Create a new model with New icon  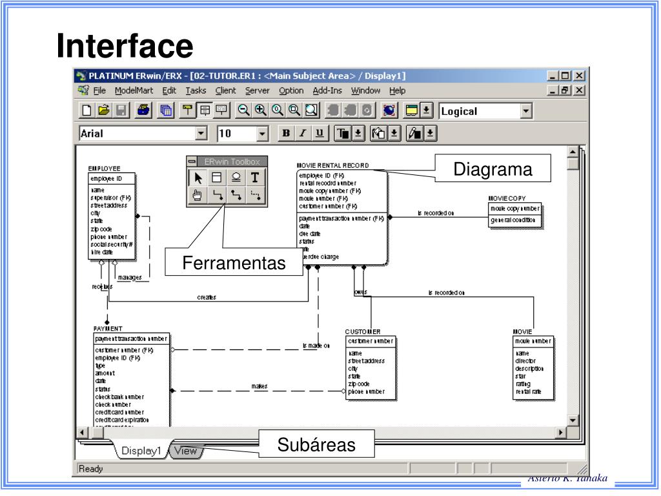[x=86, y=110]
